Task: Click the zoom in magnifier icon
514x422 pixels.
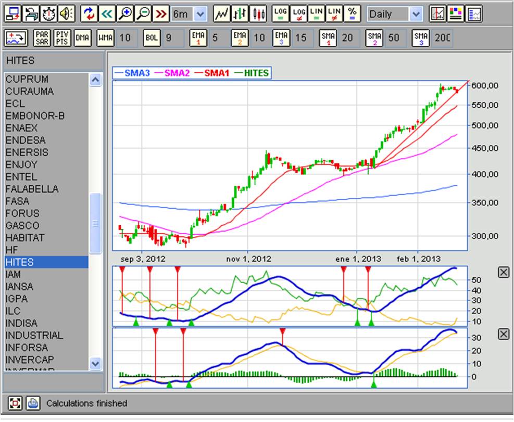Action: [x=125, y=14]
